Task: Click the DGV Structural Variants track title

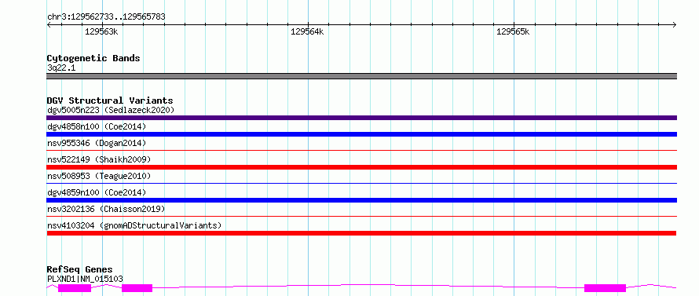Action: point(110,100)
